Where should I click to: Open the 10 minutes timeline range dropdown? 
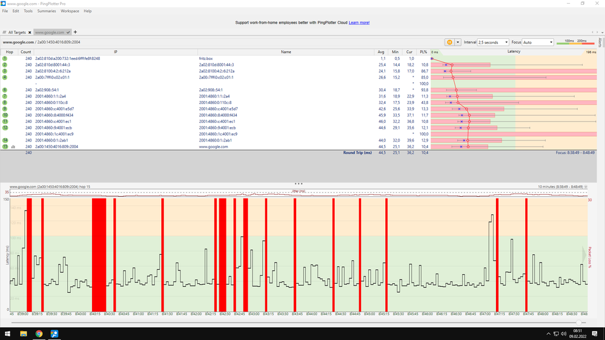586,186
